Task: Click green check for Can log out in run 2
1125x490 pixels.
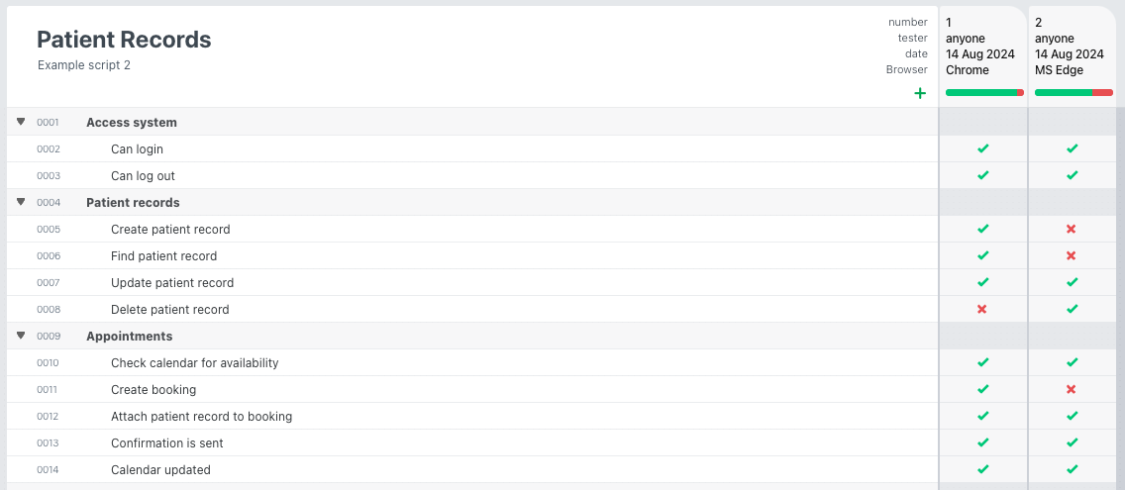Action: pyautogui.click(x=1072, y=176)
